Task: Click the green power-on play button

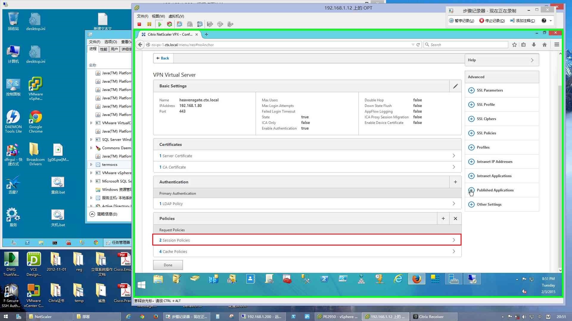Action: tap(160, 24)
